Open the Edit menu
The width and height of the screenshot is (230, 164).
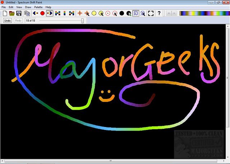11,7
